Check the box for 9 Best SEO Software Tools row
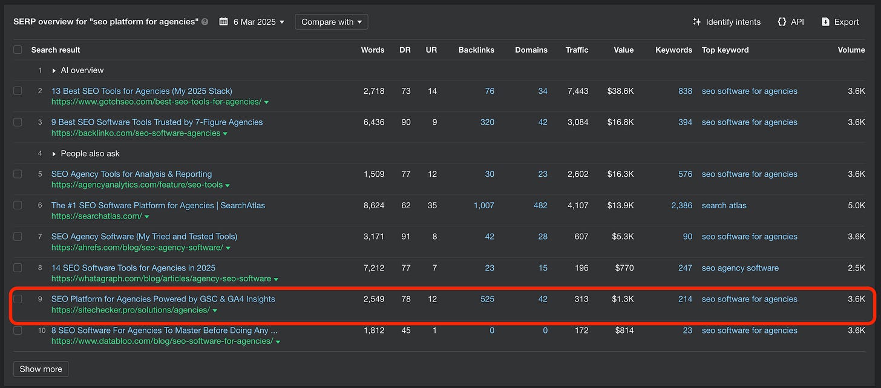This screenshot has width=881, height=388. click(x=18, y=122)
